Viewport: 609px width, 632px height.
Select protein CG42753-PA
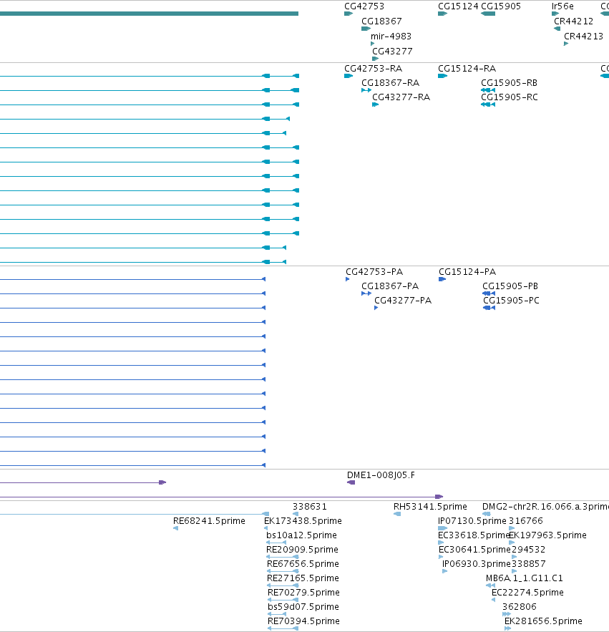coord(374,272)
